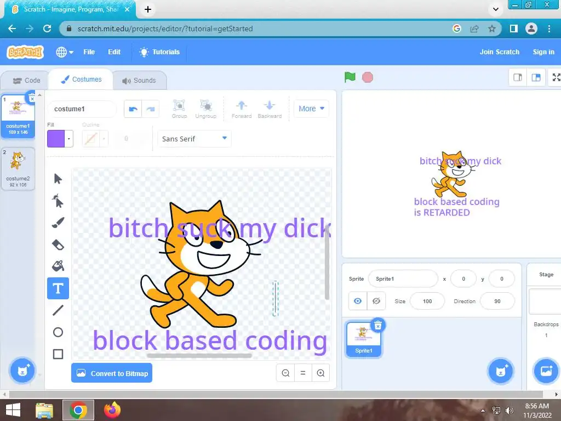Reload the page in Chrome
This screenshot has height=421, width=561.
click(47, 29)
